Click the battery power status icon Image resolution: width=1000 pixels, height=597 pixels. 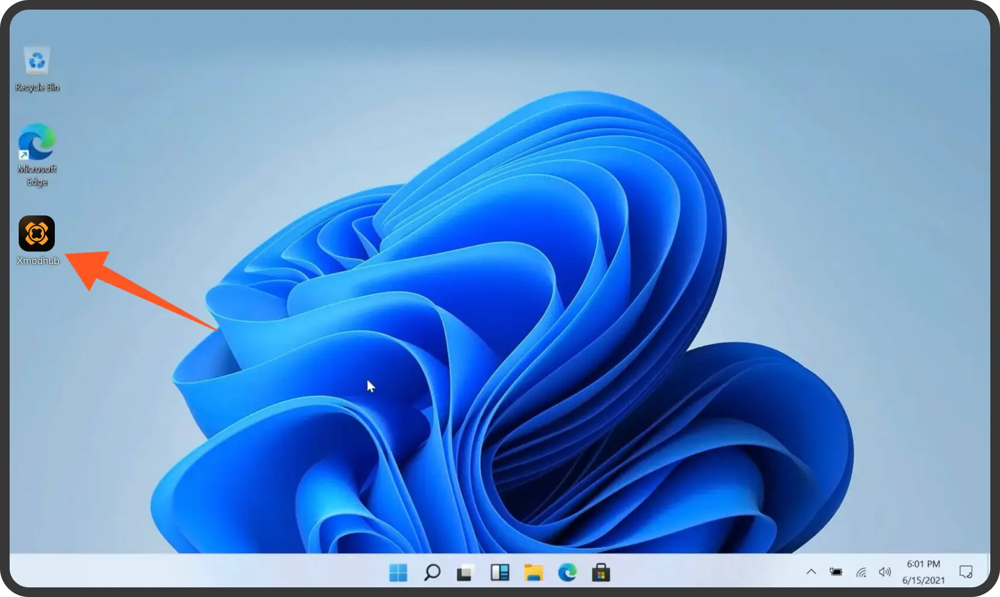(836, 572)
